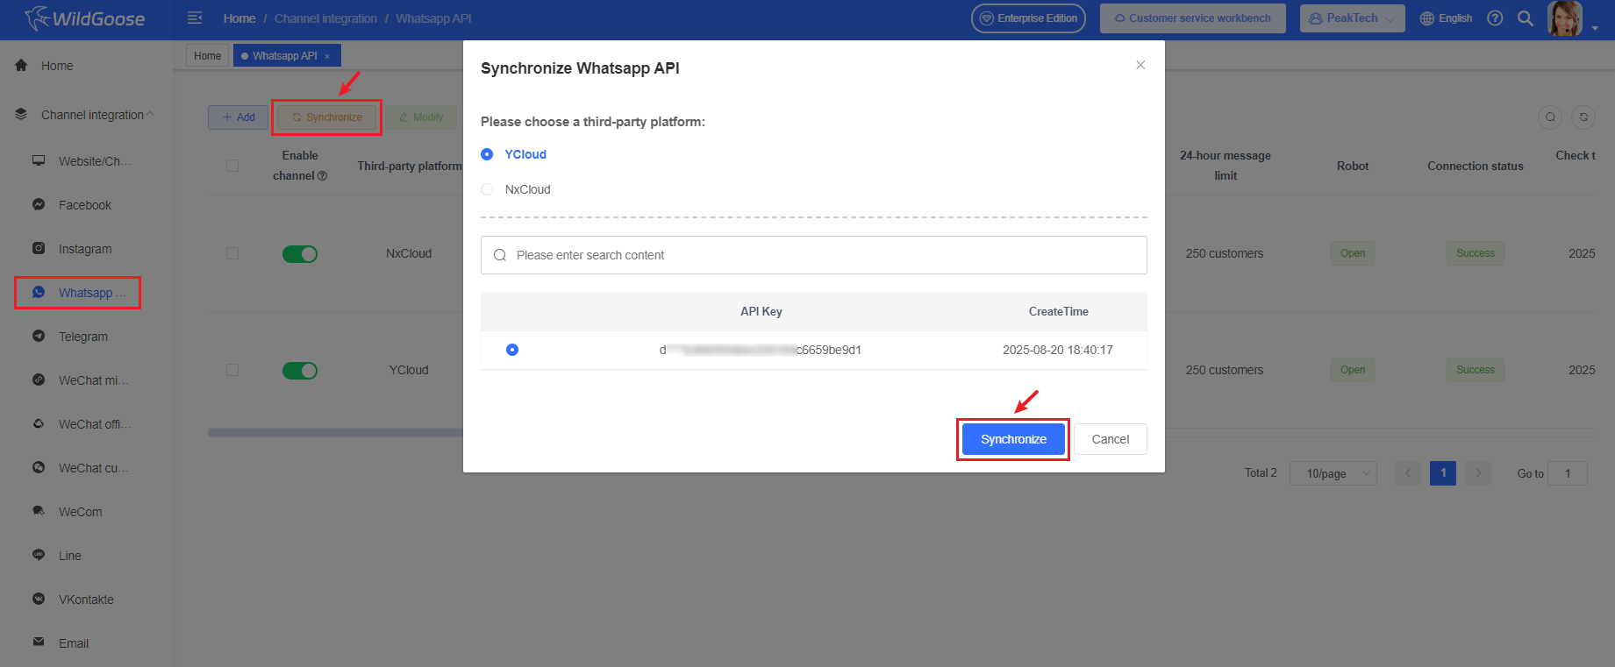This screenshot has width=1615, height=667.
Task: Click the Instagram icon in the sidebar
Action: point(39,248)
